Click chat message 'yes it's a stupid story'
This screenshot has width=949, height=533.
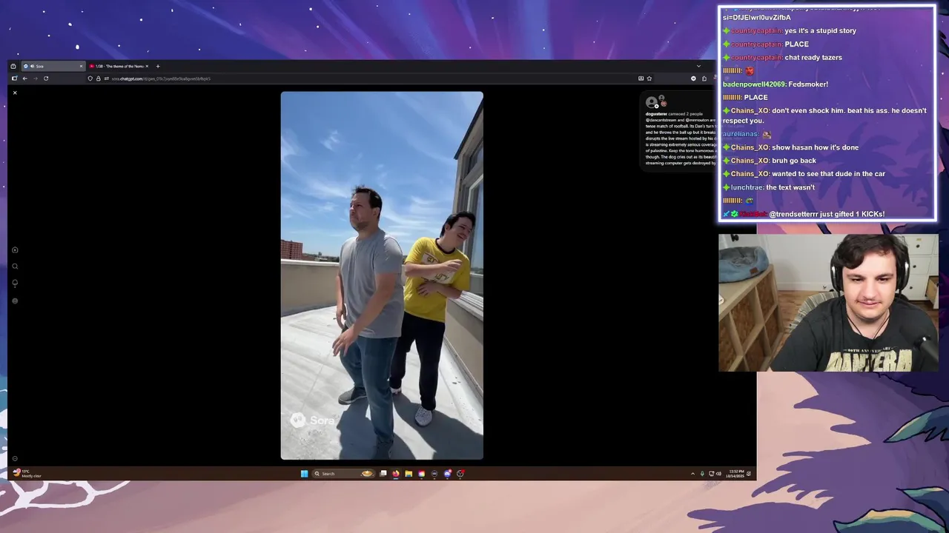pyautogui.click(x=821, y=31)
